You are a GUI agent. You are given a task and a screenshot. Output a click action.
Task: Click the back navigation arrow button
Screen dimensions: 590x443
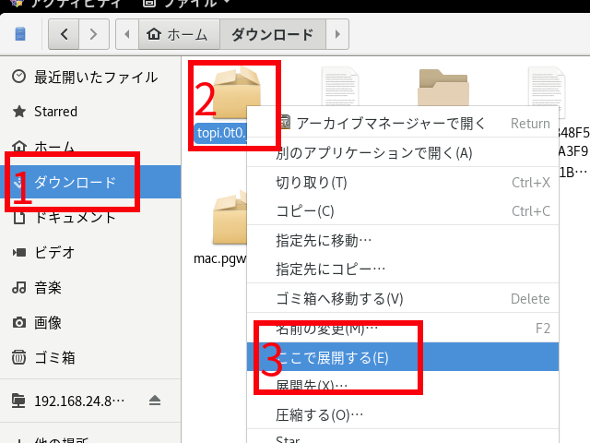(x=64, y=35)
